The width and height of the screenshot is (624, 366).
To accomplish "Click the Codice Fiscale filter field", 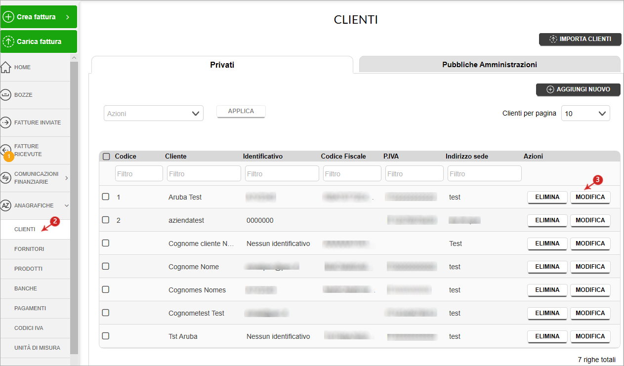I will tap(352, 173).
